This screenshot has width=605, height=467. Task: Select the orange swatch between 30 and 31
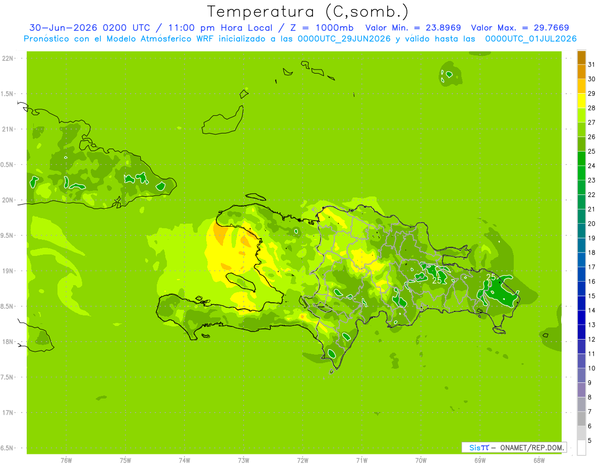pyautogui.click(x=581, y=72)
